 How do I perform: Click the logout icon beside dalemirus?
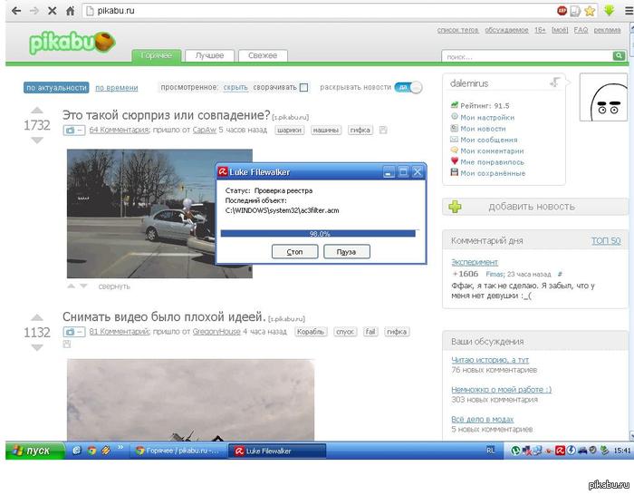pyautogui.click(x=554, y=82)
